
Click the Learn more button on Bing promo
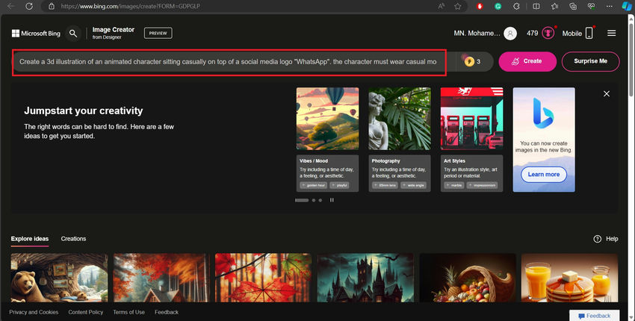point(543,175)
